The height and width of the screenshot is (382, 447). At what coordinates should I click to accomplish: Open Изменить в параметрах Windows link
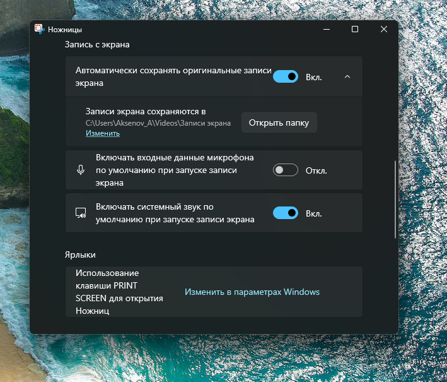[x=252, y=292]
